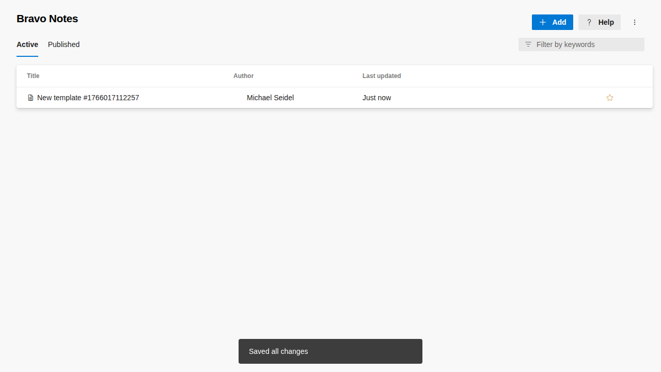
Task: Click the plus icon on Add button
Action: click(543, 22)
